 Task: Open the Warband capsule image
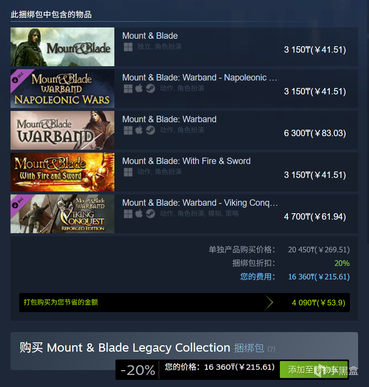click(x=62, y=130)
